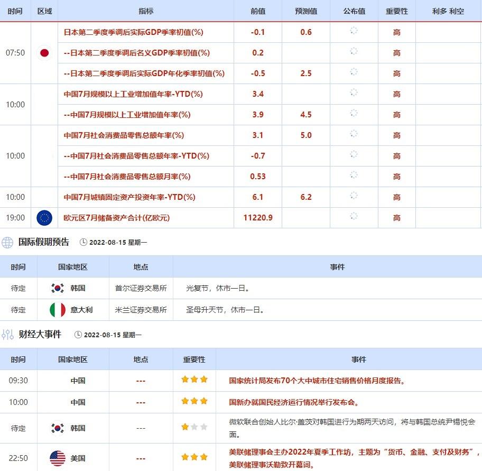Image resolution: width=482 pixels, height=471 pixels.
Task: Click the loading spinner in the 欧元区7月储备资产合计 row
Action: click(x=354, y=216)
